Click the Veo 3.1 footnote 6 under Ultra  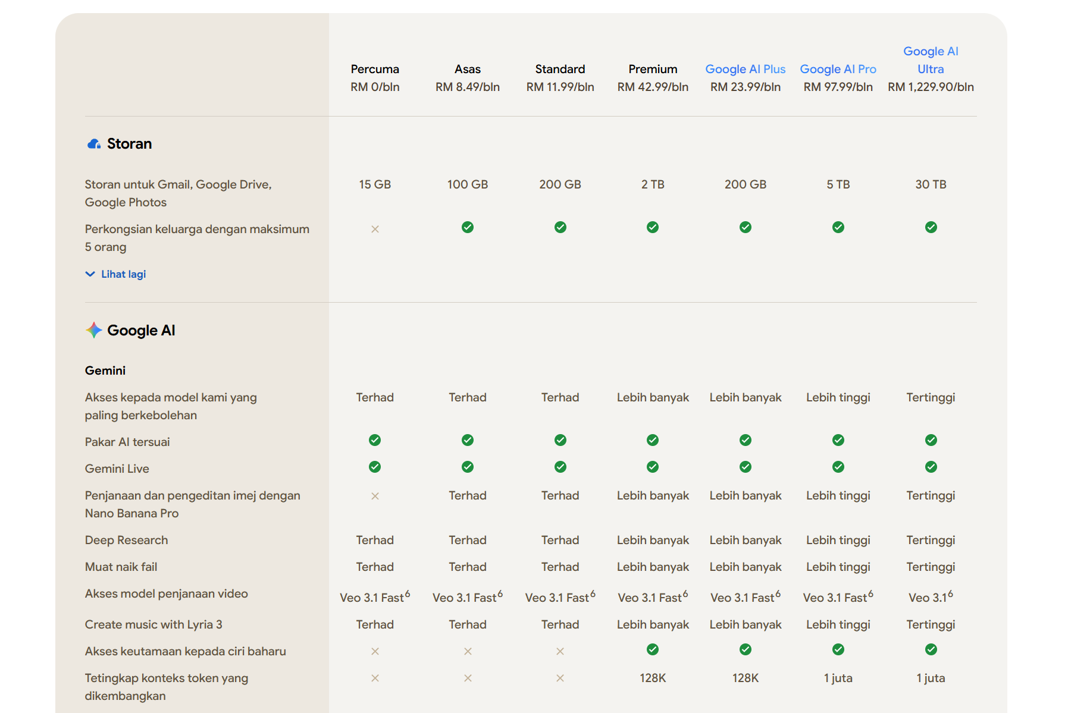point(950,593)
